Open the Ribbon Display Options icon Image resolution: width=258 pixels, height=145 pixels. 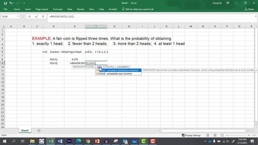pyautogui.click(x=228, y=3)
